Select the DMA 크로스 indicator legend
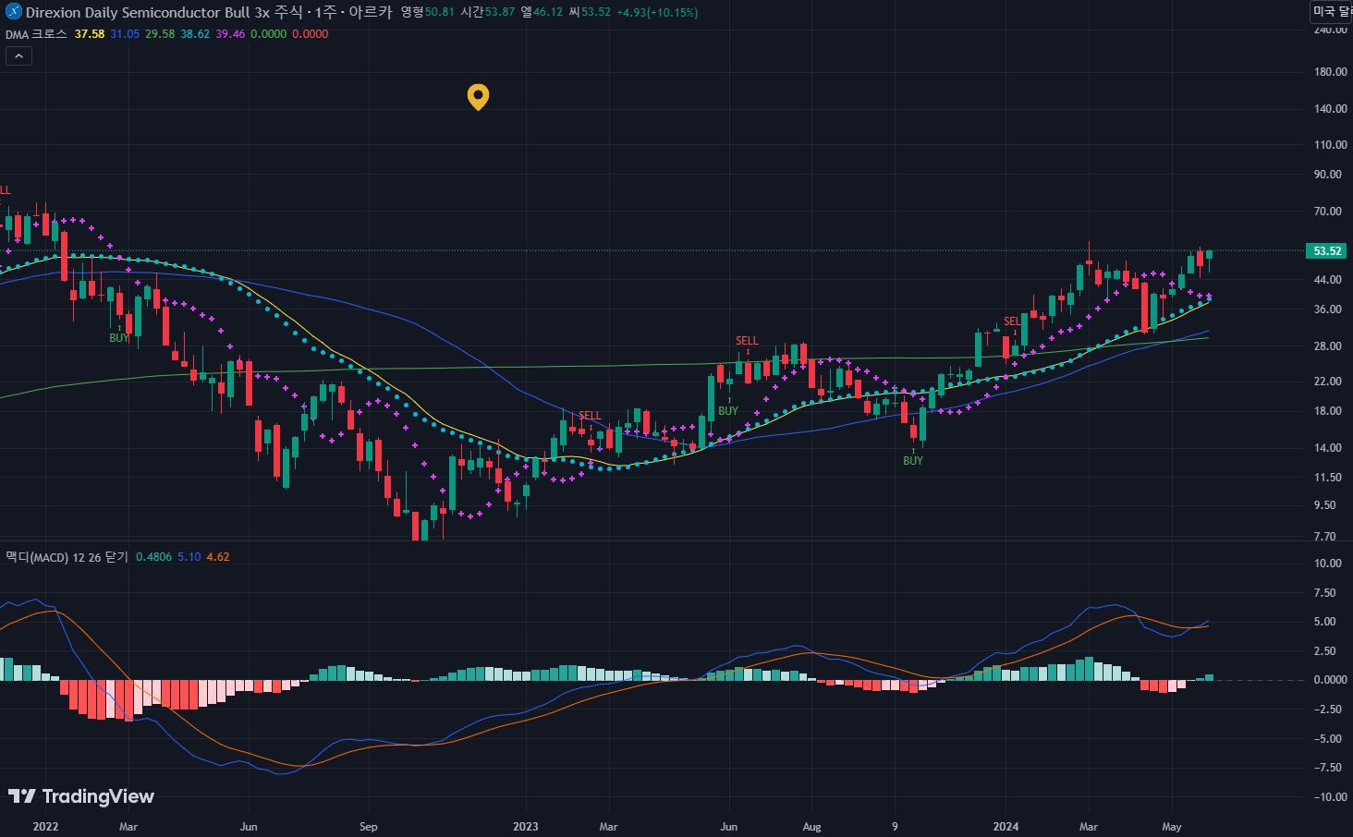This screenshot has width=1353, height=837. tap(36, 34)
